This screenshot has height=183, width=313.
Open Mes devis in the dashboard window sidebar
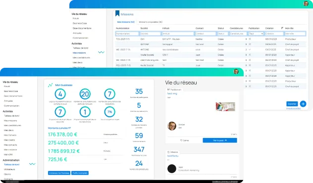9,130
